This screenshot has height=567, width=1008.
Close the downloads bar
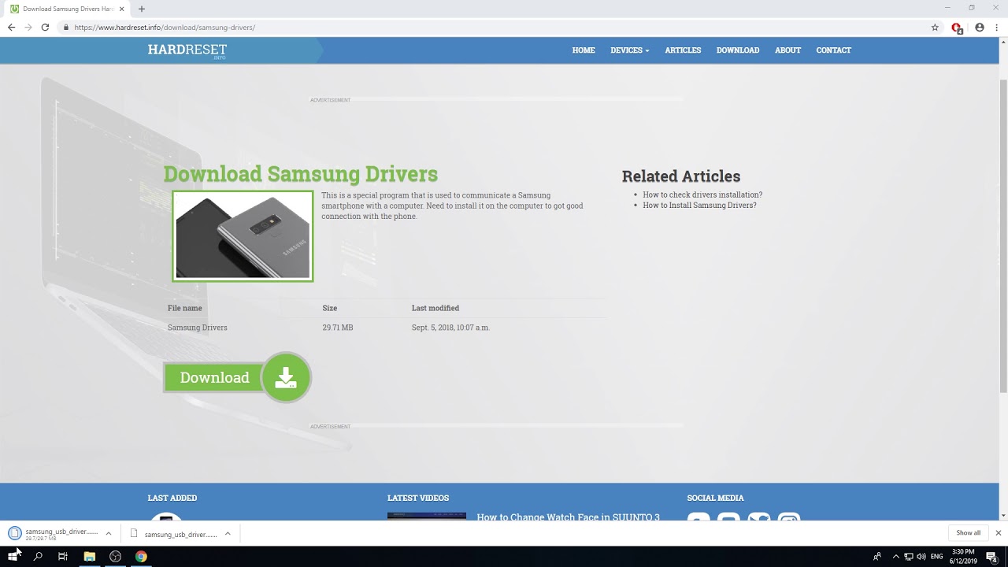point(999,533)
